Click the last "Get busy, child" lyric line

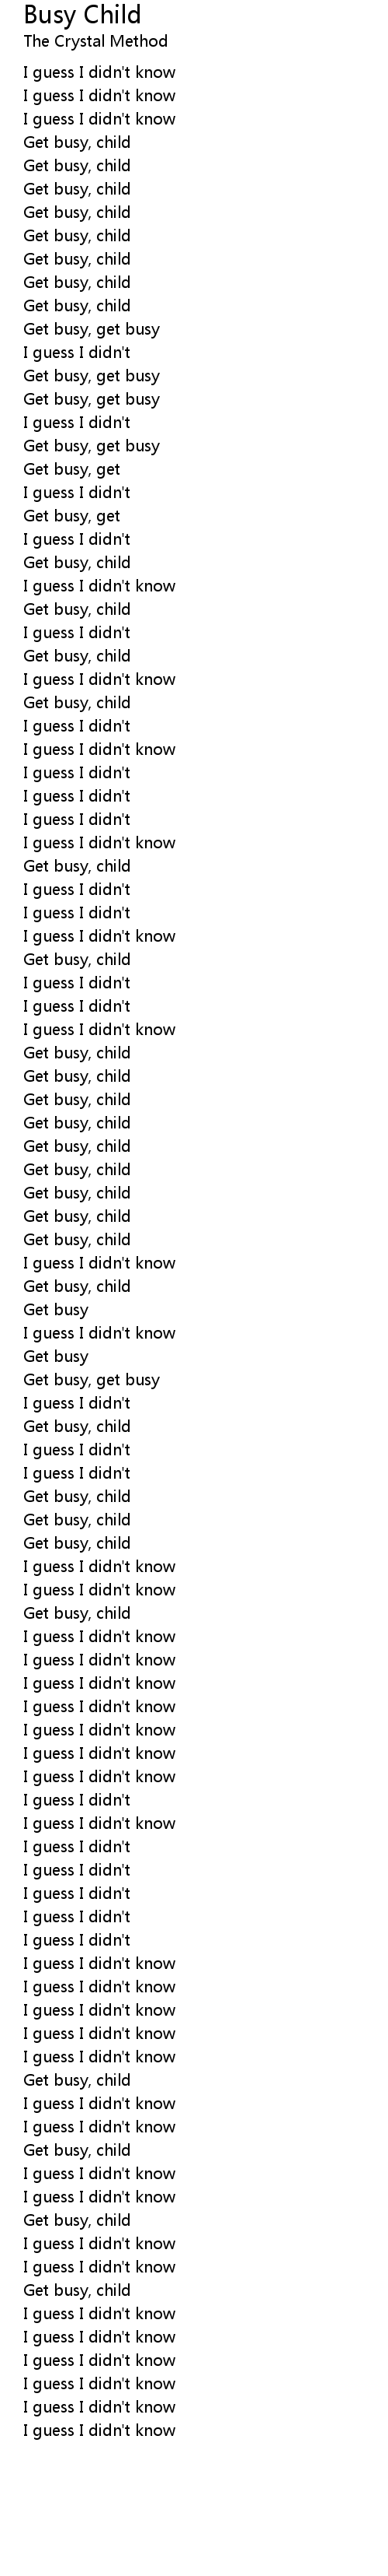tap(77, 2291)
